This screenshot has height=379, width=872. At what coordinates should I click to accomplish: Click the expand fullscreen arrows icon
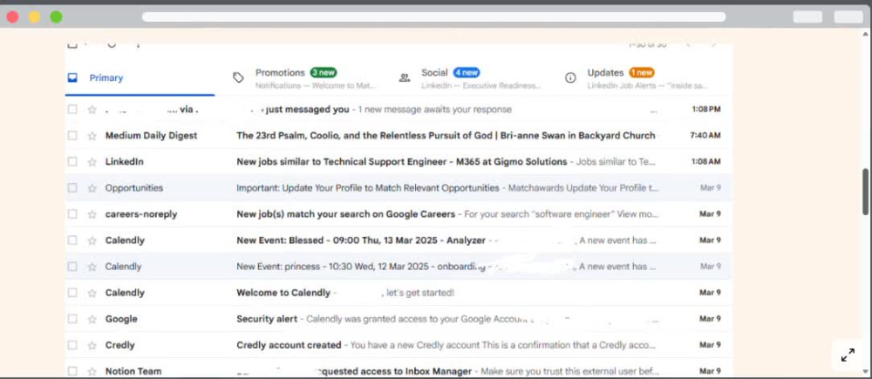click(x=848, y=355)
